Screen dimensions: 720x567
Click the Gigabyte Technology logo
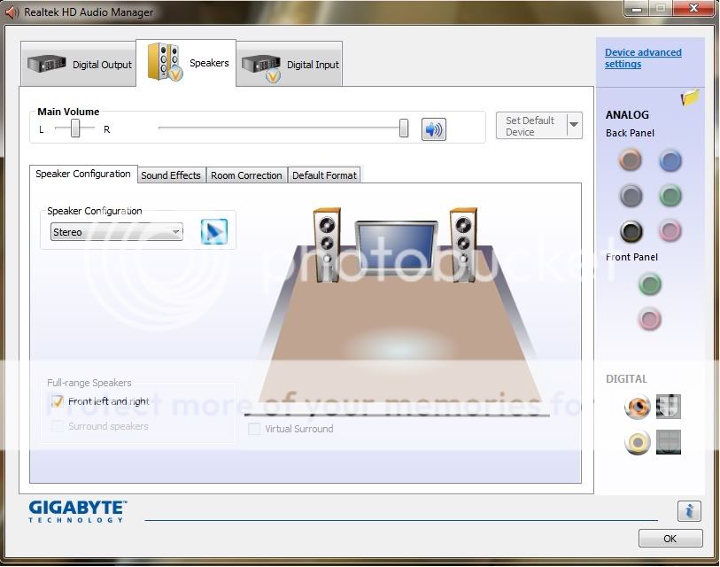click(78, 511)
